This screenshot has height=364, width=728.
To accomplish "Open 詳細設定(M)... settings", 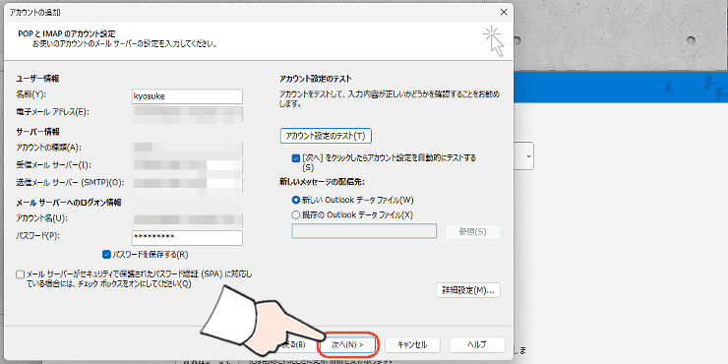I will click(x=468, y=290).
